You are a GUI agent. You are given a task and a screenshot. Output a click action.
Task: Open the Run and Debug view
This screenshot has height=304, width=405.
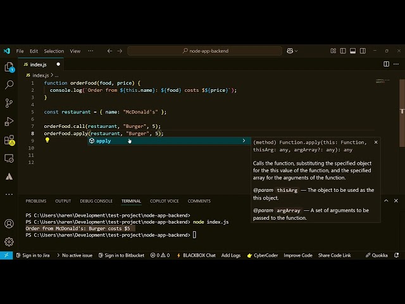tap(9, 122)
